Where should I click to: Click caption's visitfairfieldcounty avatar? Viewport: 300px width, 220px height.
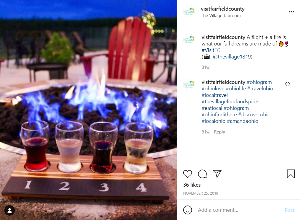point(189,40)
